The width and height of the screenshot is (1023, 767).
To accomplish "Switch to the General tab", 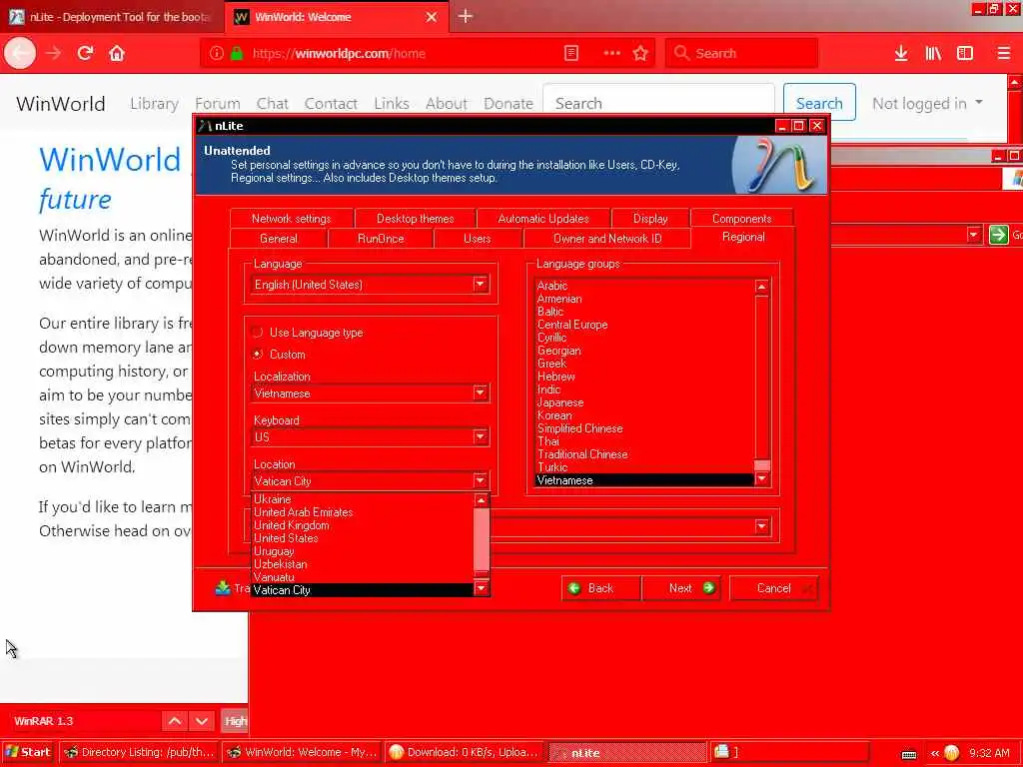I will (x=279, y=239).
